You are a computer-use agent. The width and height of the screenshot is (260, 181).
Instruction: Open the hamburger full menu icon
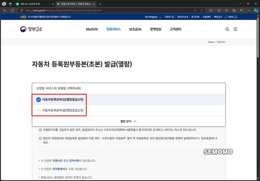[235, 29]
